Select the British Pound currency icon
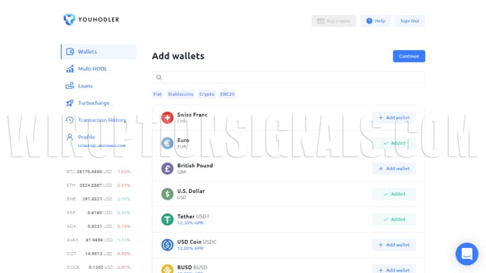 (x=167, y=169)
